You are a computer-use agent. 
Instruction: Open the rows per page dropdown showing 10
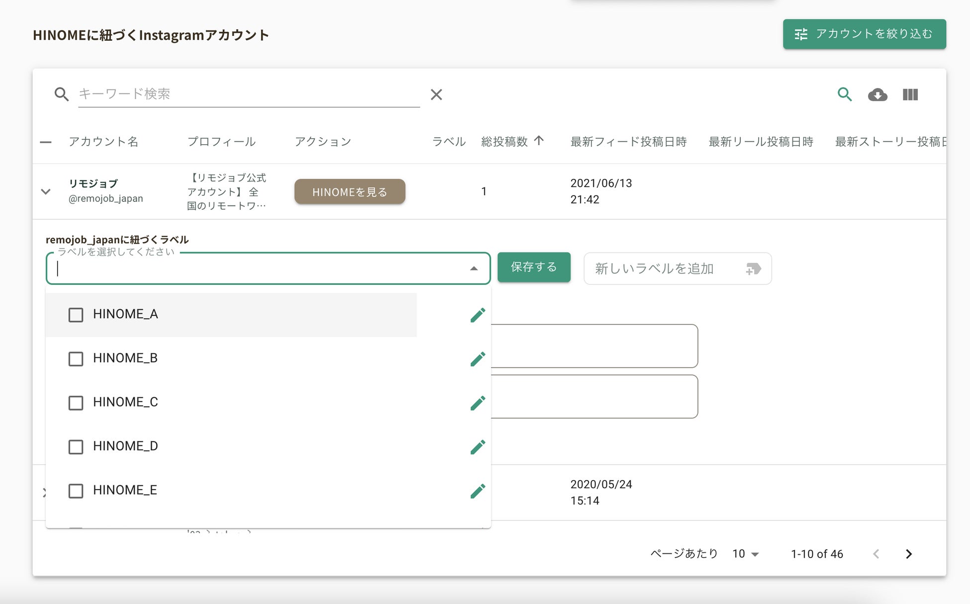(x=745, y=554)
